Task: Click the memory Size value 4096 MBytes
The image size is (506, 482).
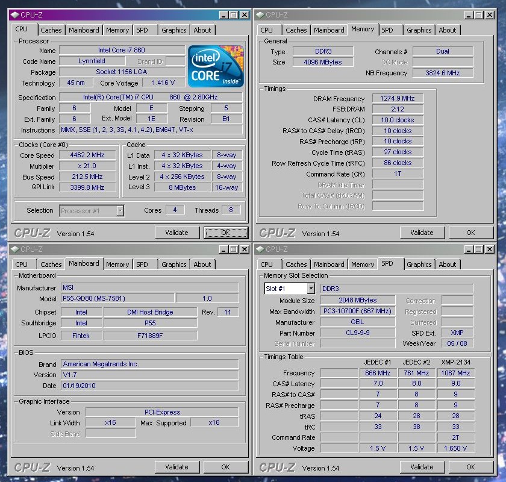Action: [323, 62]
